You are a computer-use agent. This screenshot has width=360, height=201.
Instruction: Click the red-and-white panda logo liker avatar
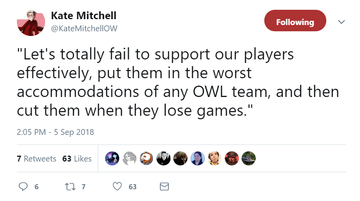pos(146,158)
